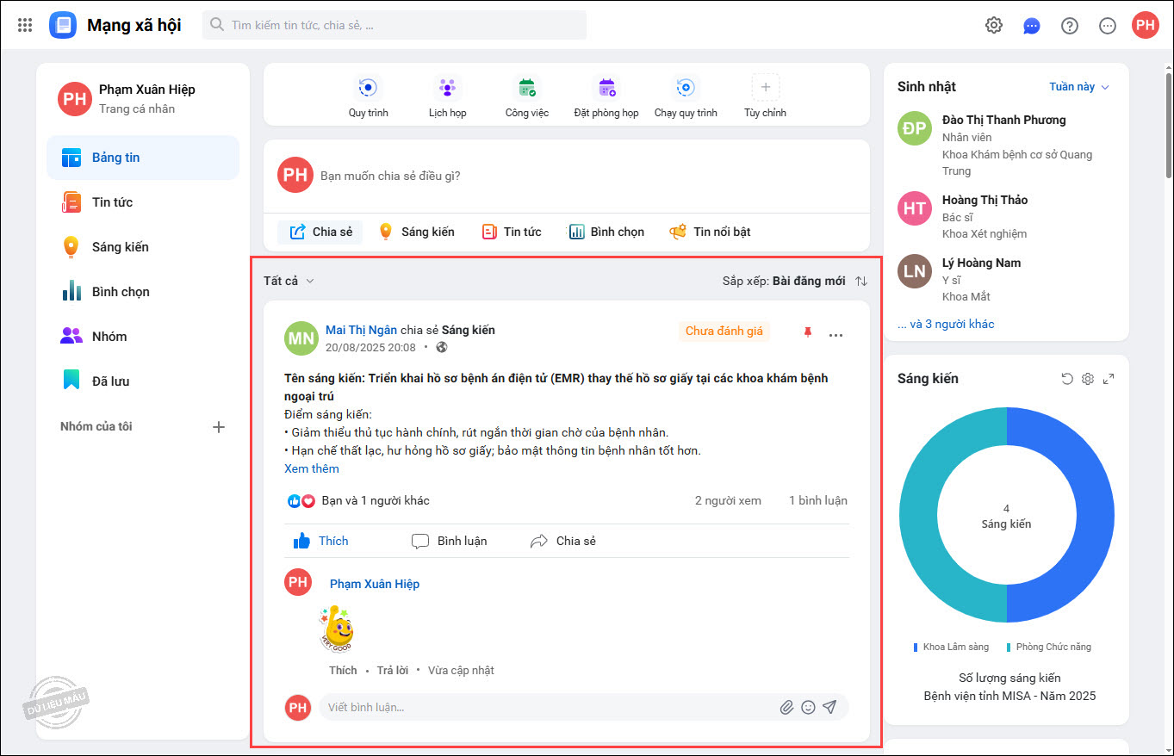Open the Tất cả filter dropdown
This screenshot has height=756, width=1174.
[x=289, y=281]
